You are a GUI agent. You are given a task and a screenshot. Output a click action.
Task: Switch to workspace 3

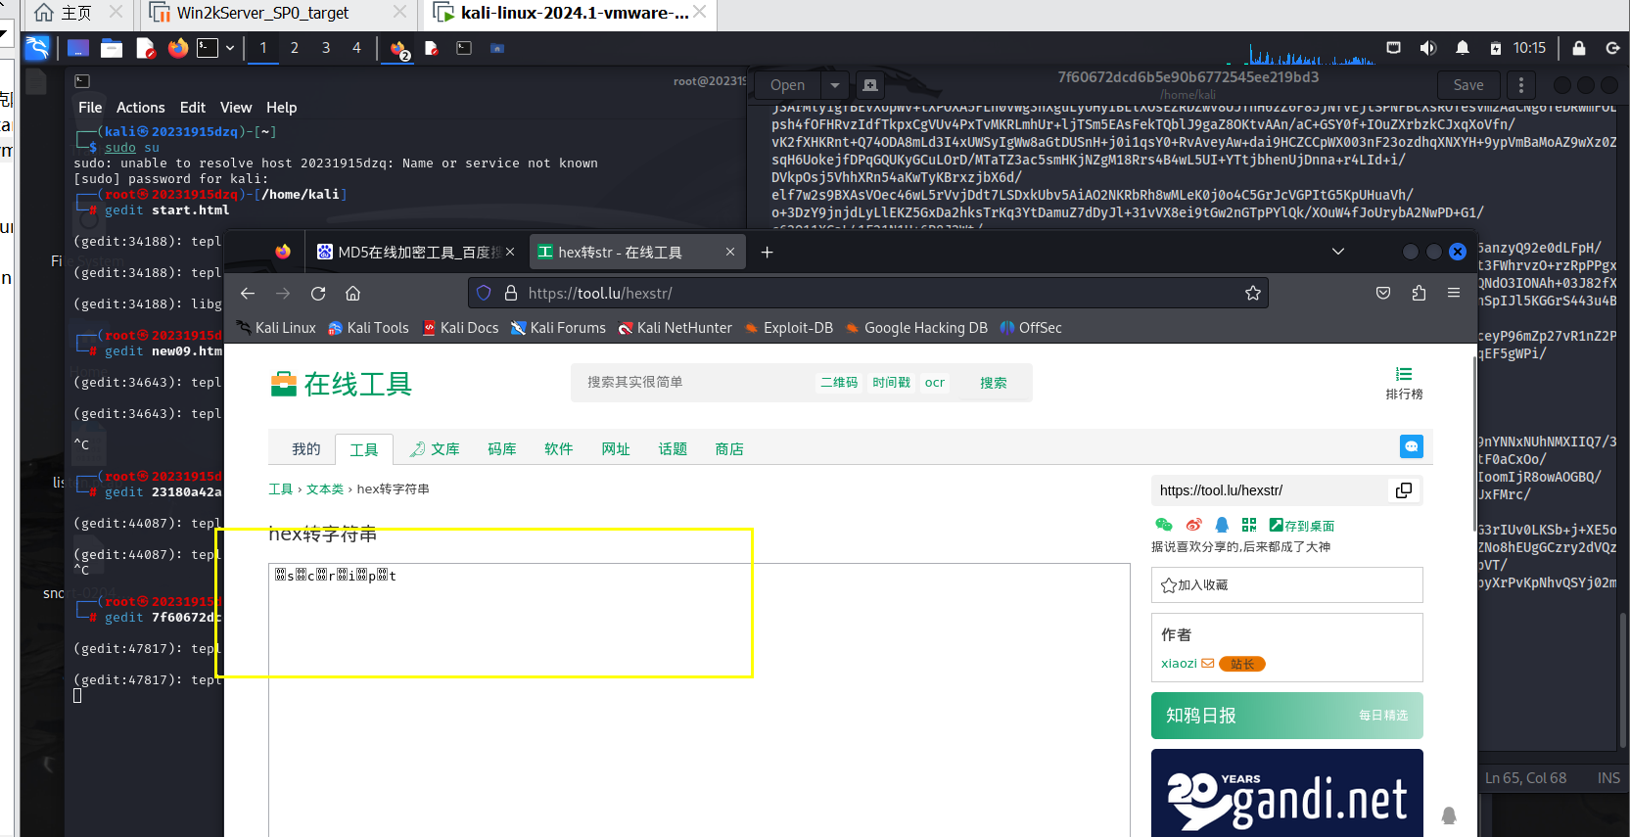[326, 48]
